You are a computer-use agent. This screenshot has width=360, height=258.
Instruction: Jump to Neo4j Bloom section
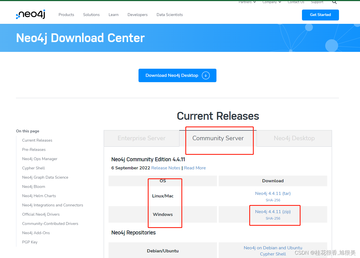(34, 186)
